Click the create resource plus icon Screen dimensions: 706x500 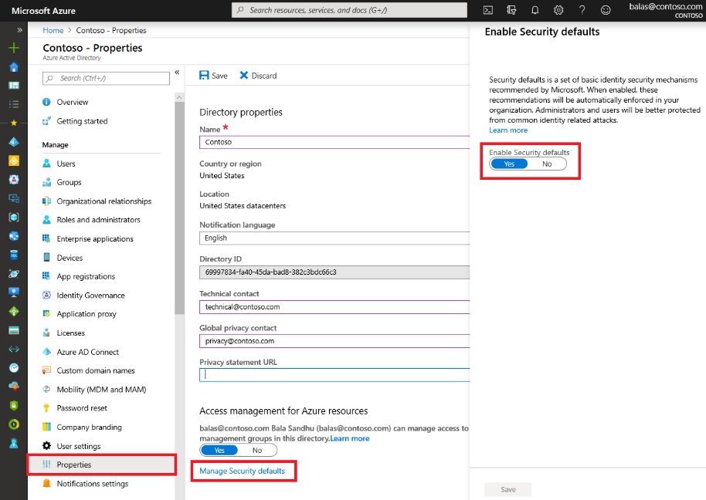[x=13, y=48]
